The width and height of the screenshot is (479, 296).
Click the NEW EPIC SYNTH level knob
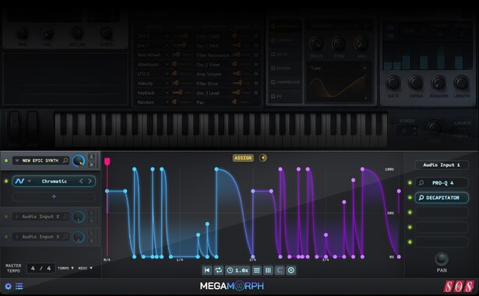[x=79, y=160]
